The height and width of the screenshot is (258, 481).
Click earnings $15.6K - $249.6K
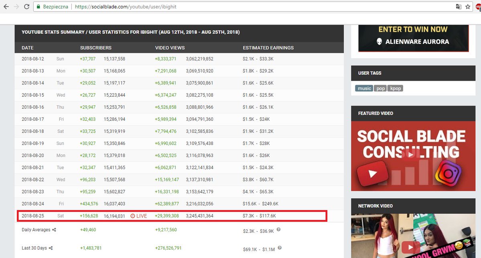point(260,204)
